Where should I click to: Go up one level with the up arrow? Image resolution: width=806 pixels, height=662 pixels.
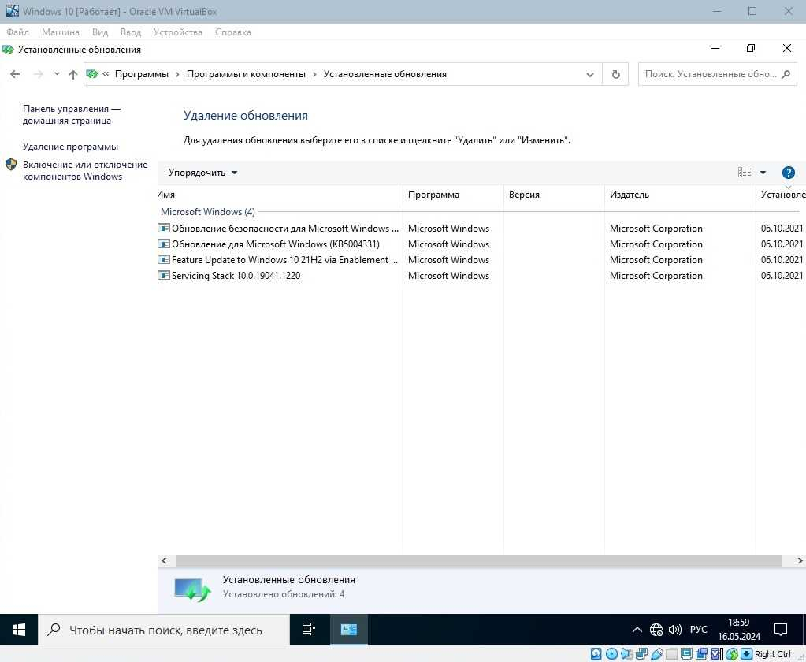click(x=73, y=75)
